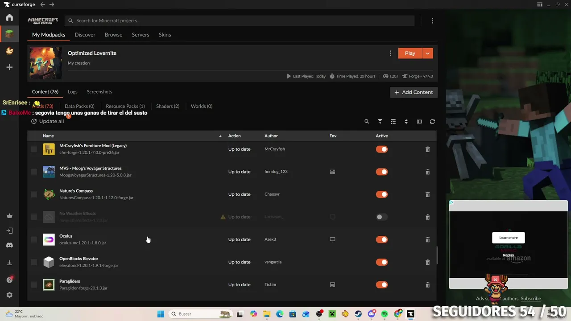
Task: Open the settings gear in left sidebar
Action: (9, 295)
